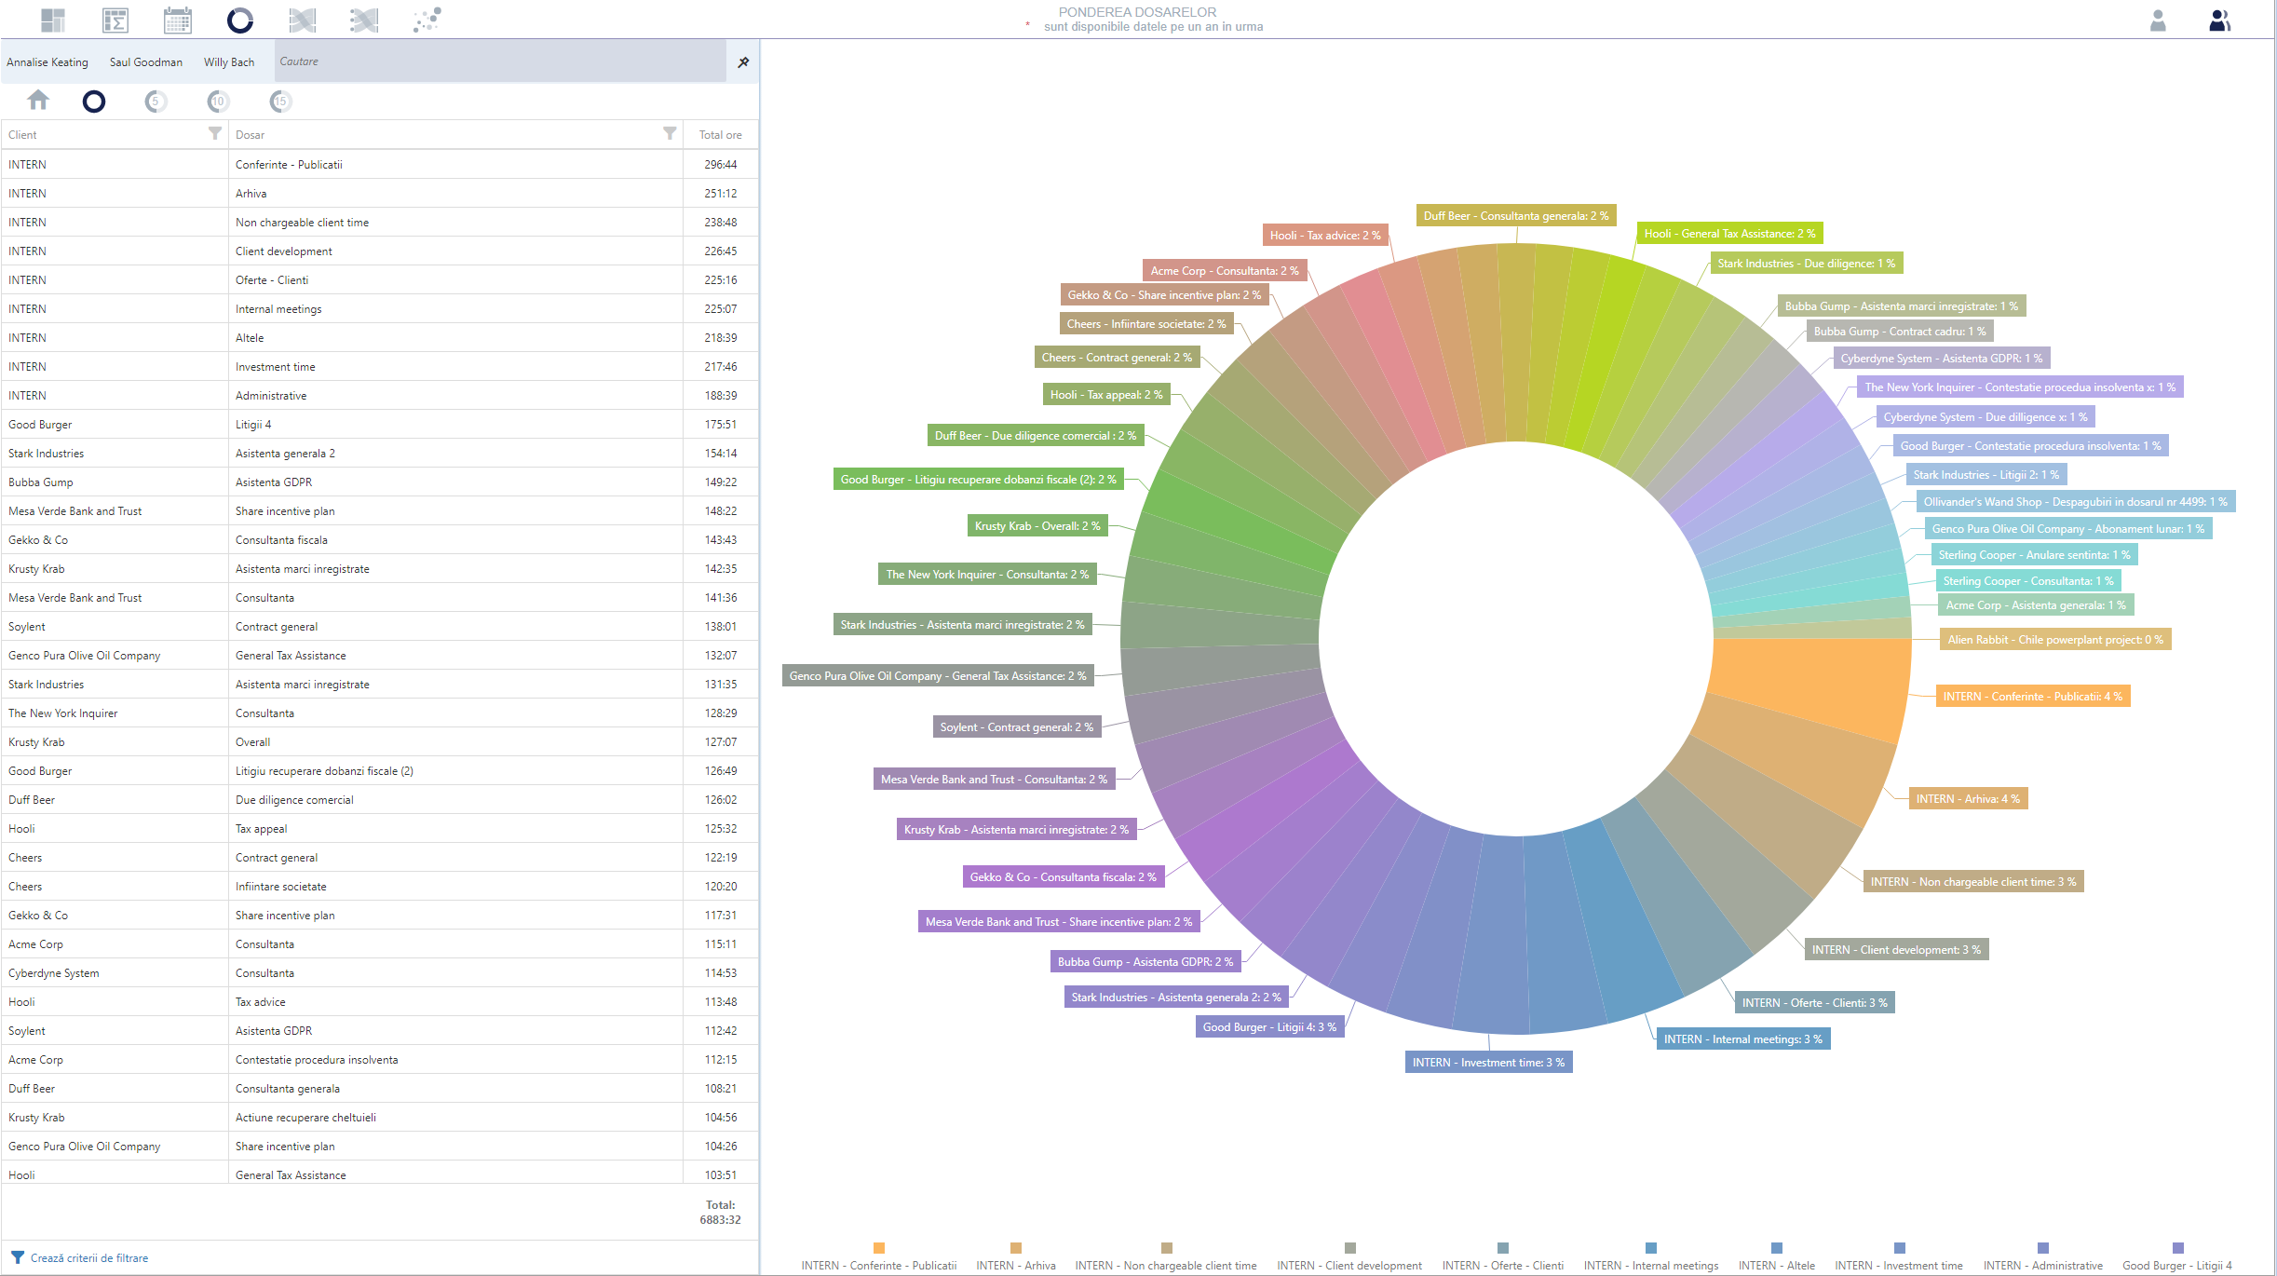Click the multi-user icon at top right

2219,20
